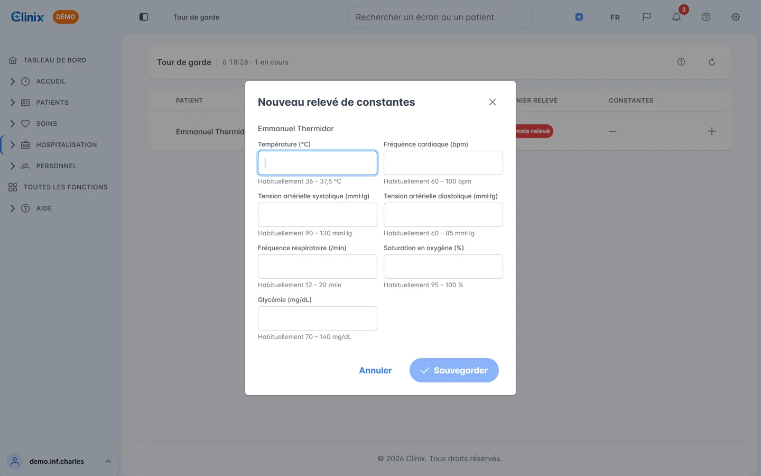
Task: Click the Tableau de bord home icon
Action: (x=13, y=60)
